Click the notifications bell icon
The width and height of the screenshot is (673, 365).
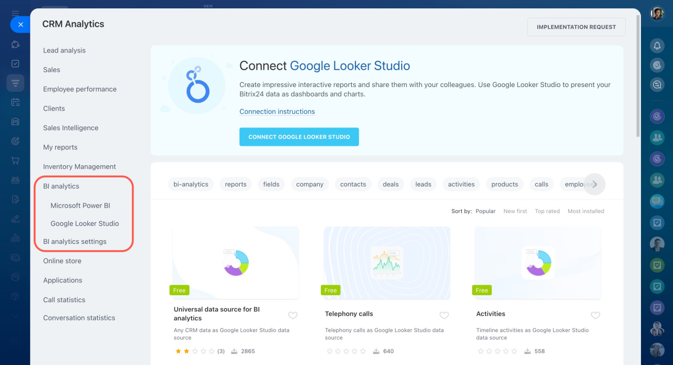657,46
